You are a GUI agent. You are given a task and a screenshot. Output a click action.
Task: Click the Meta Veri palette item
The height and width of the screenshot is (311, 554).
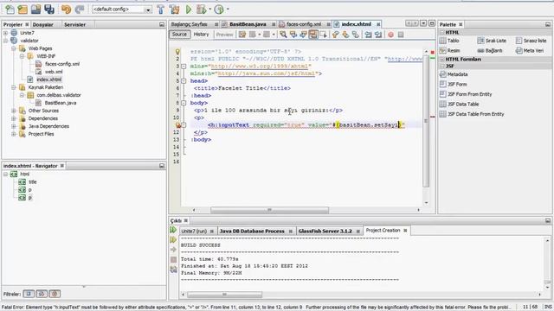530,50
